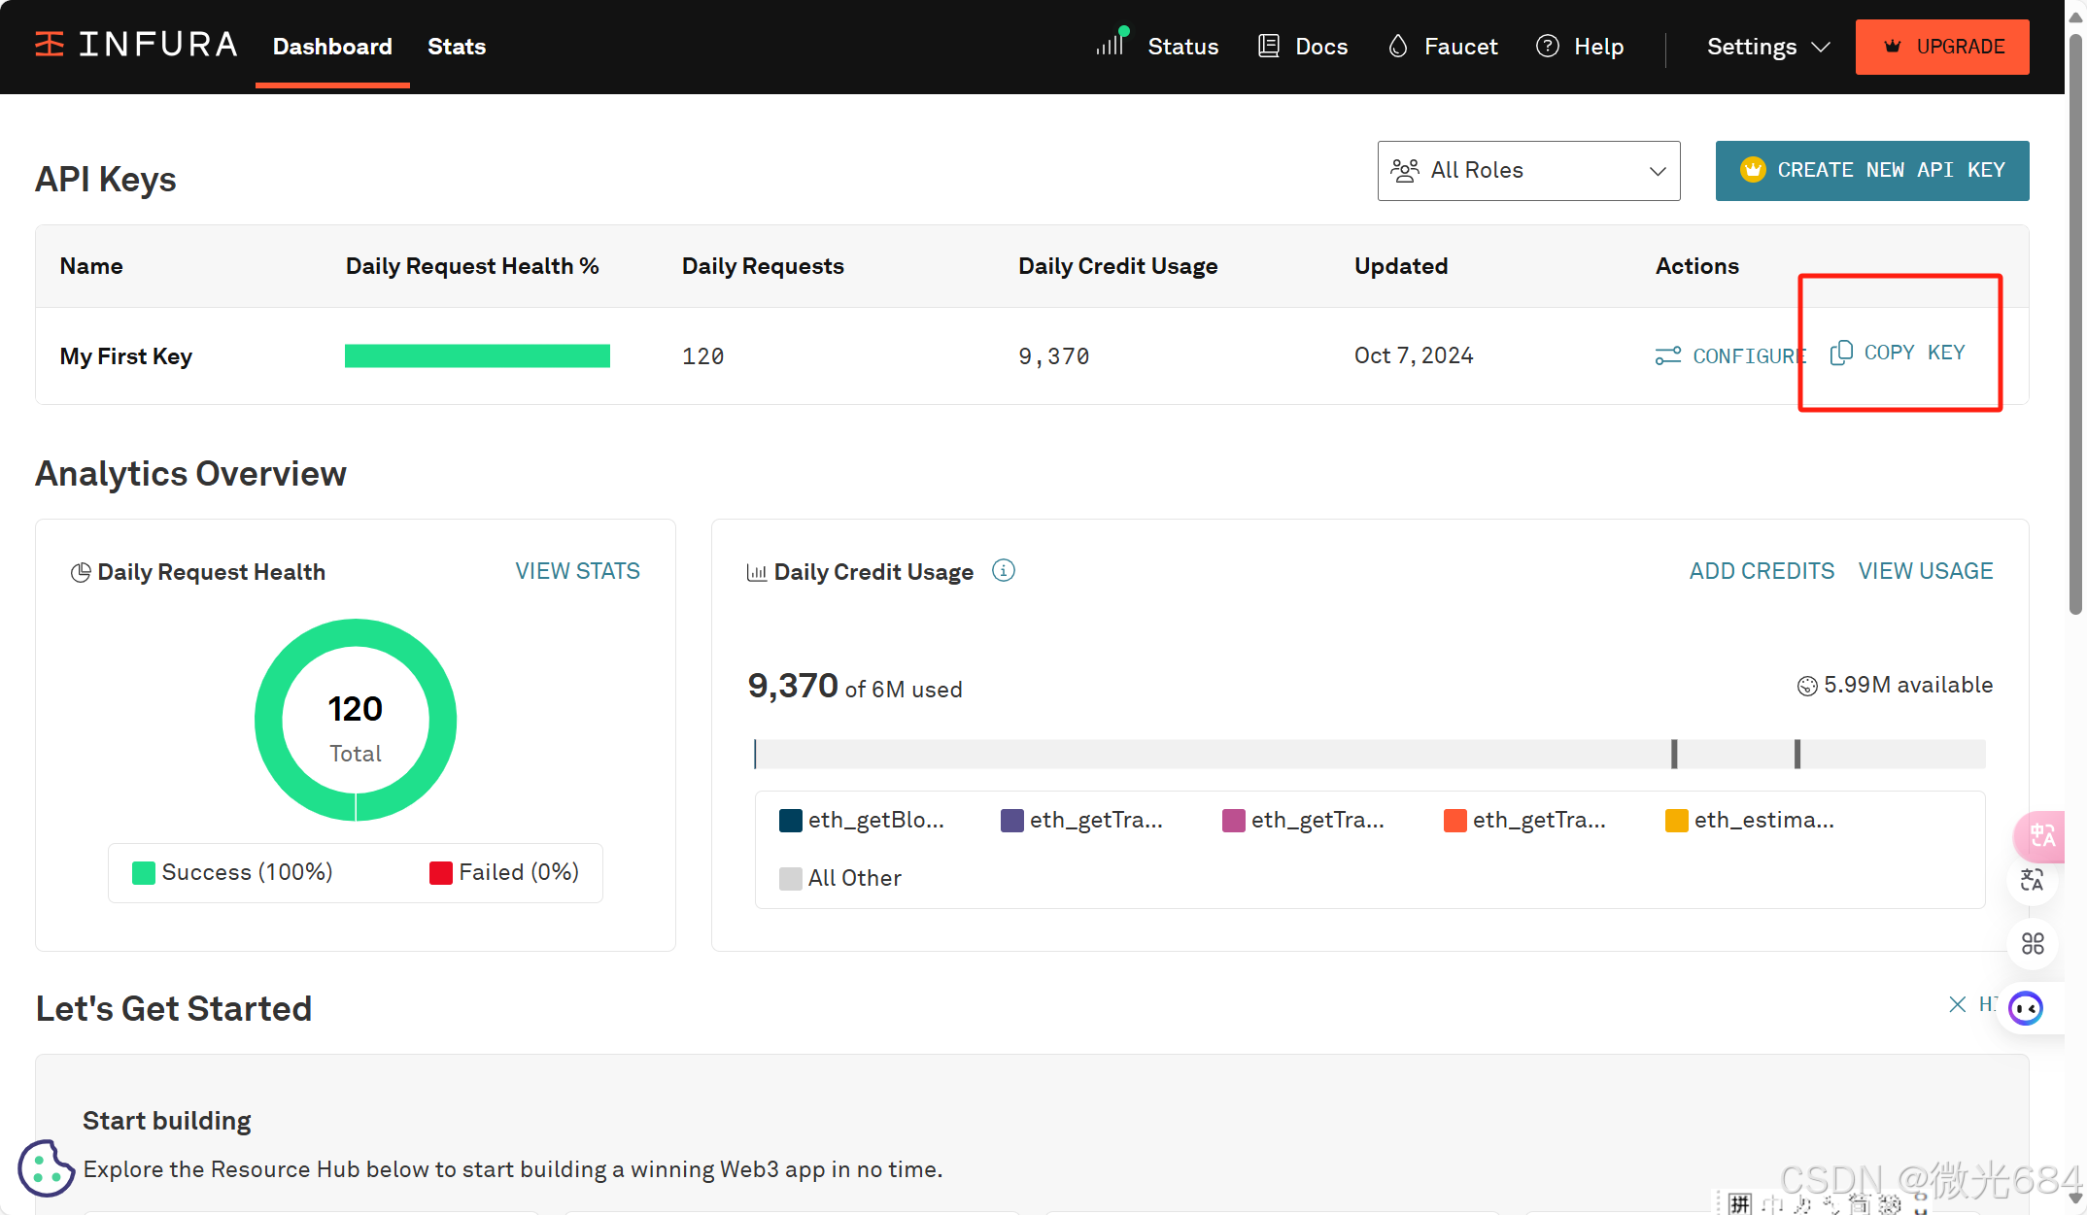Open the View Usage link

pos(1925,571)
